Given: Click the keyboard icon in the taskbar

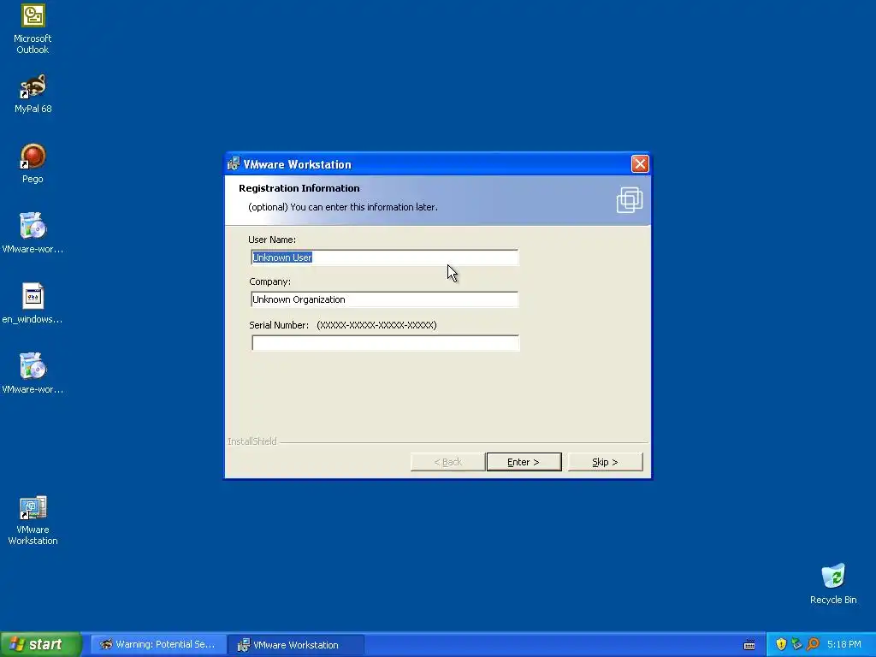Looking at the screenshot, I should [749, 645].
